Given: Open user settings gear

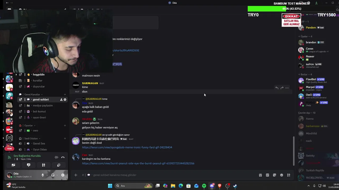Looking at the screenshot, I should pos(63,175).
